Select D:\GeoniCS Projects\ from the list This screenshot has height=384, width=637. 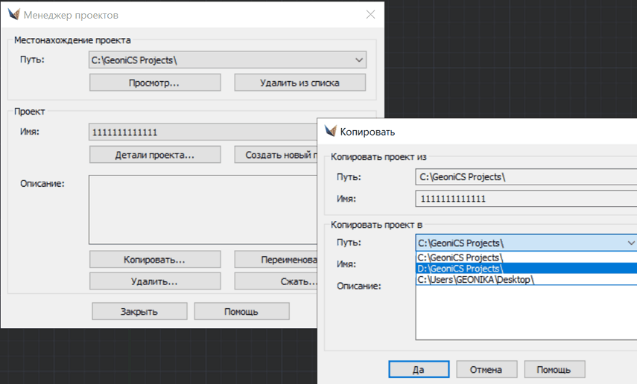click(x=460, y=268)
